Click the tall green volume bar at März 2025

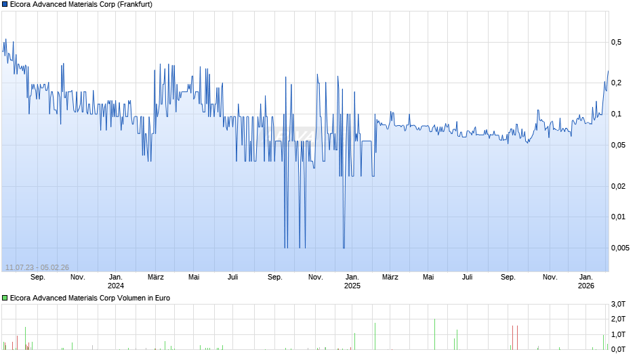[375, 336]
